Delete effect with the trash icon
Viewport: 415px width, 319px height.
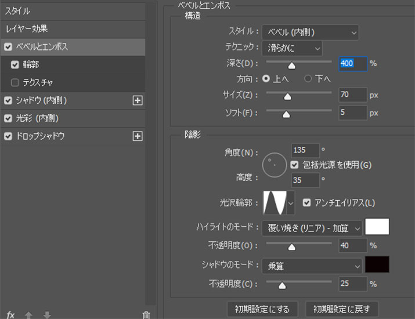click(x=146, y=315)
